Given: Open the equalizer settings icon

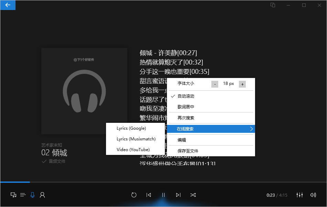Looking at the screenshot, I should [x=299, y=195].
